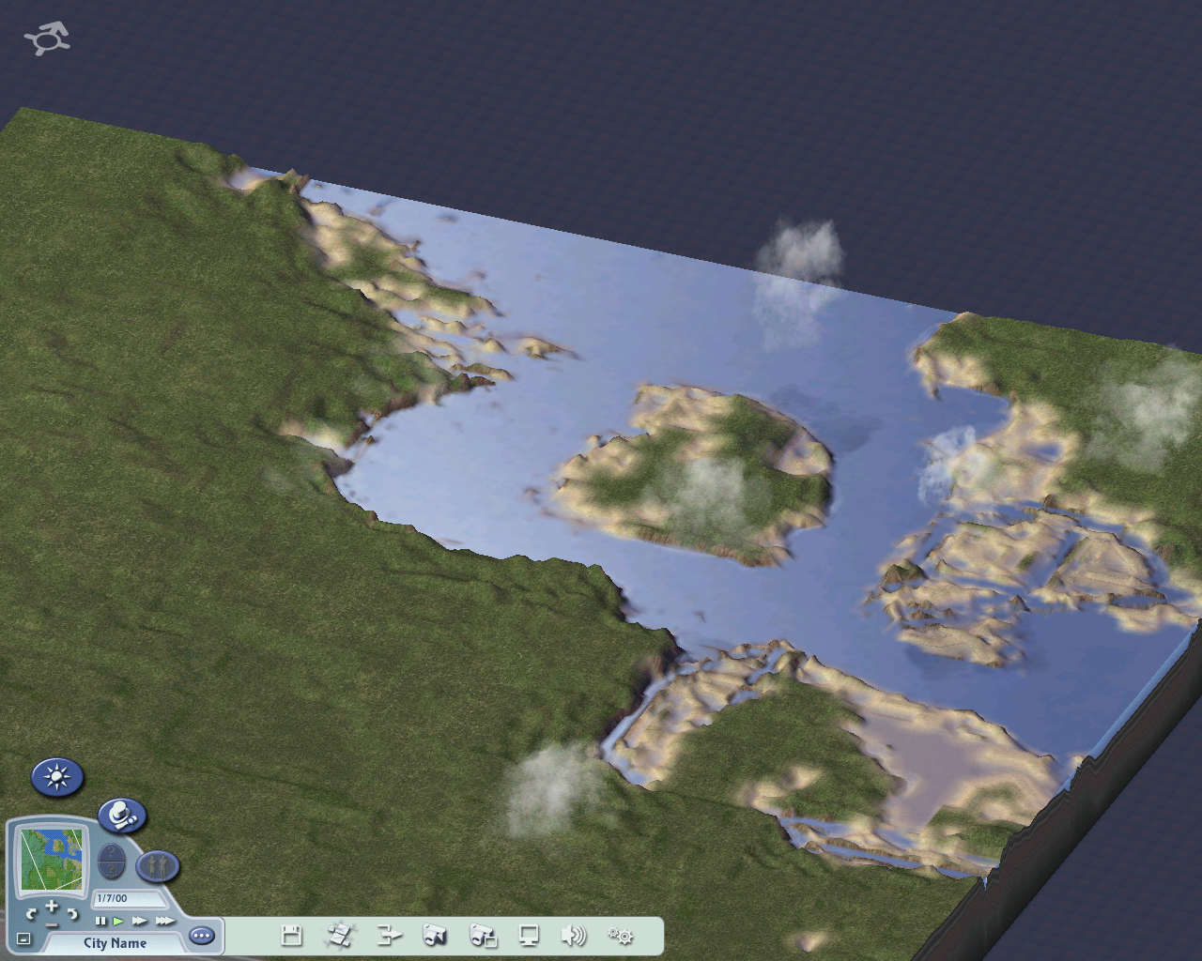Open audio settings speaker icon
Image resolution: width=1202 pixels, height=961 pixels.
tap(574, 935)
